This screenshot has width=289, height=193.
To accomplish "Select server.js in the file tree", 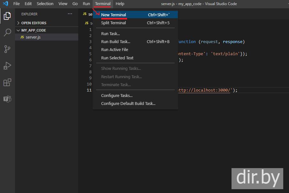I will [x=33, y=37].
